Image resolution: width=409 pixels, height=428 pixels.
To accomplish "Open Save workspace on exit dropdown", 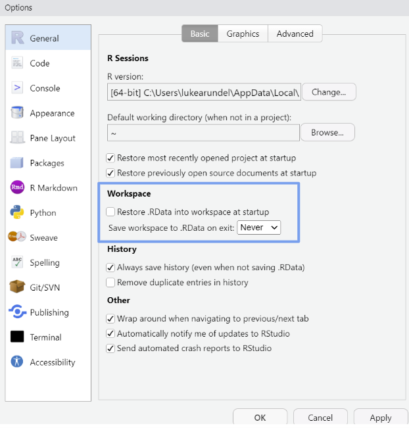I will click(x=259, y=227).
